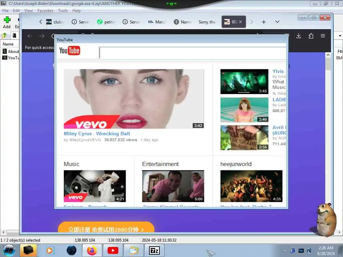Viewport: 343px width, 257px height.
Task: Switch to the 'Sorry, the' browser tab
Action: (207, 22)
